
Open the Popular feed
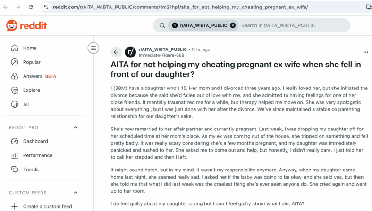44,62
